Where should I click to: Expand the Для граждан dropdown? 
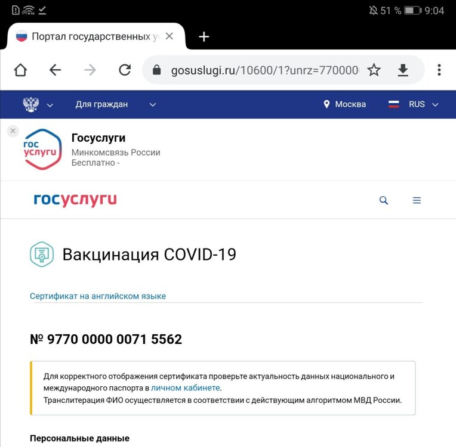point(115,104)
